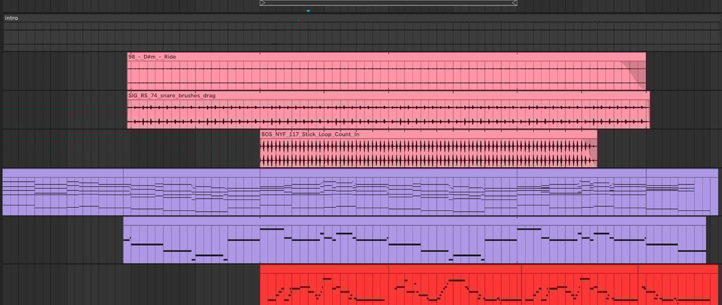Select the loop brace bar in the ruler
Viewport: 722px width, 305px height.
click(x=389, y=3)
